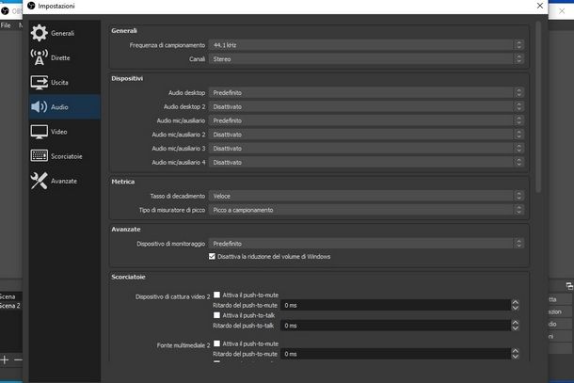
Task: Click the Dispositivi section heading
Action: (x=127, y=78)
